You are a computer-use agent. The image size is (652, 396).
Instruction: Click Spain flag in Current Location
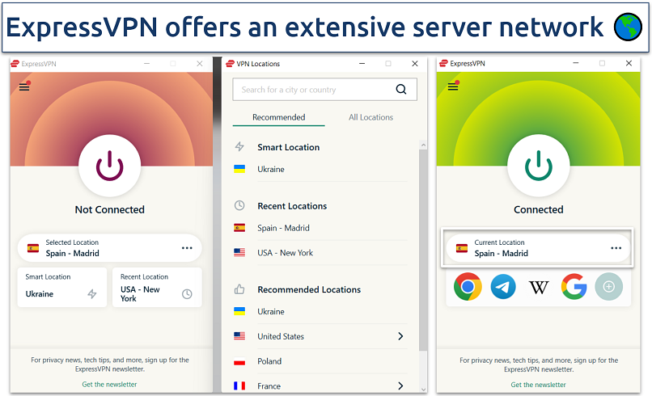click(x=462, y=248)
